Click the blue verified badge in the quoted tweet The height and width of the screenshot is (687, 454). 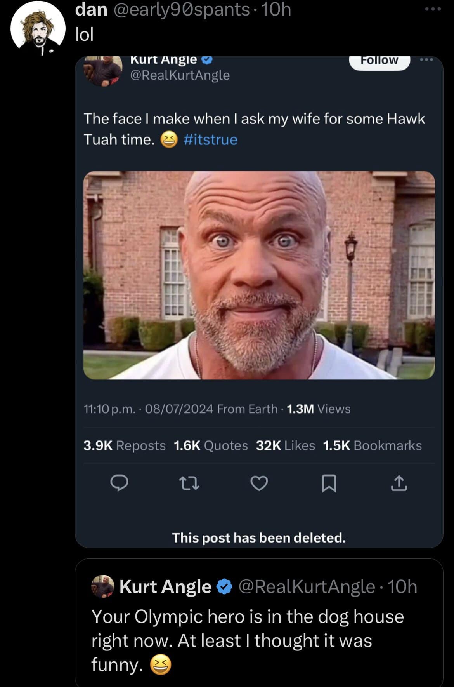[224, 586]
